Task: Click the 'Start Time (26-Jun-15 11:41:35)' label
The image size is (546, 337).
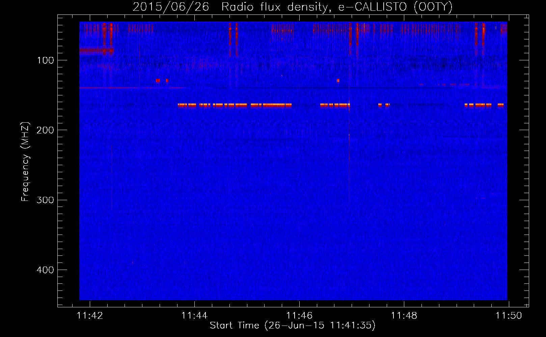Action: point(293,326)
